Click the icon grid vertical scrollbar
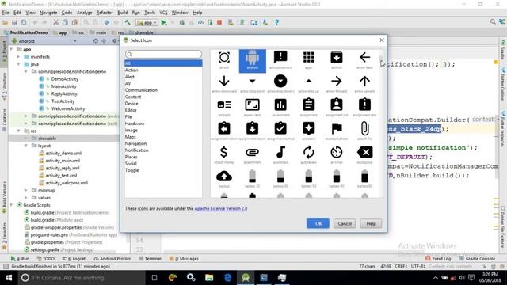 tap(381, 123)
